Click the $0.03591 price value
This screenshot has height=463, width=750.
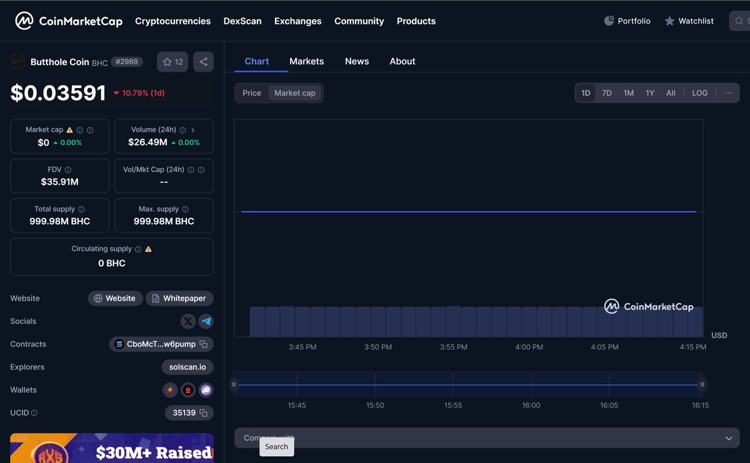(x=58, y=93)
